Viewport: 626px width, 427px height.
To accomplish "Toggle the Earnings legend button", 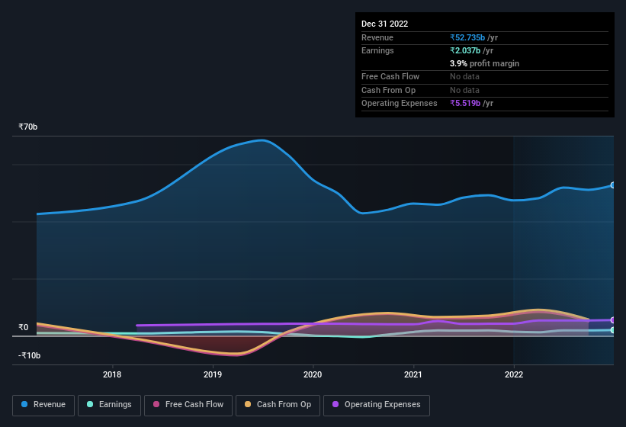I will 109,405.
